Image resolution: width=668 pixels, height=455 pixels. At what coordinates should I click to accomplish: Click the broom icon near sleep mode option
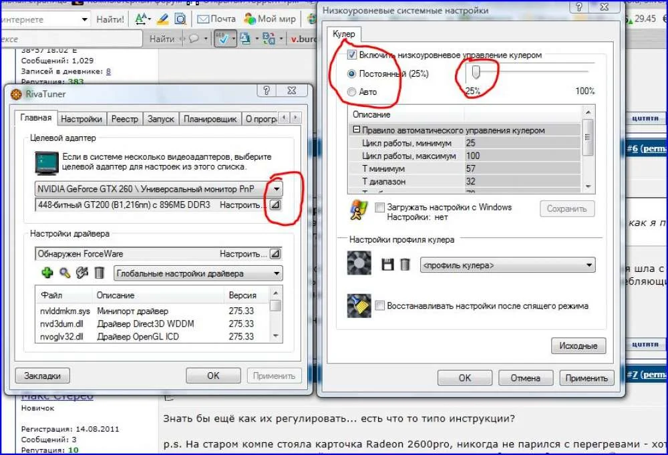[359, 305]
